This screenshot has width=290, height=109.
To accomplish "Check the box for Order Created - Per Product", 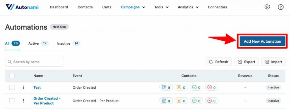I will pyautogui.click(x=12, y=101).
